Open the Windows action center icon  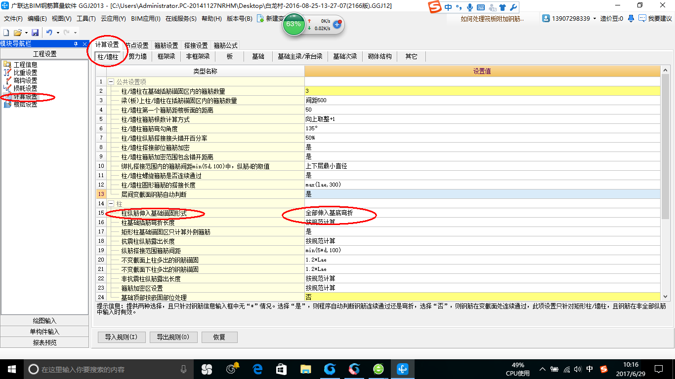[658, 369]
